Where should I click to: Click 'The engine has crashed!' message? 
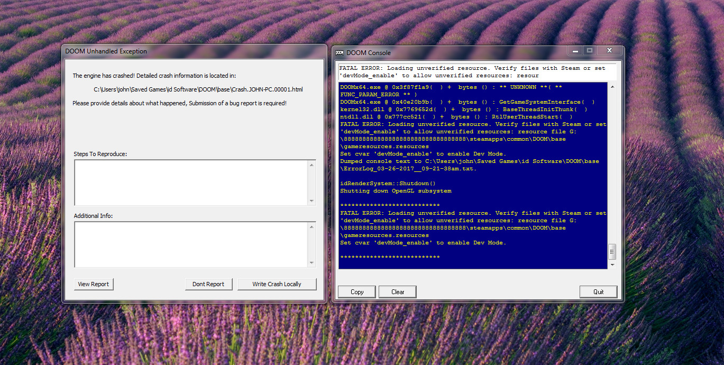(154, 76)
